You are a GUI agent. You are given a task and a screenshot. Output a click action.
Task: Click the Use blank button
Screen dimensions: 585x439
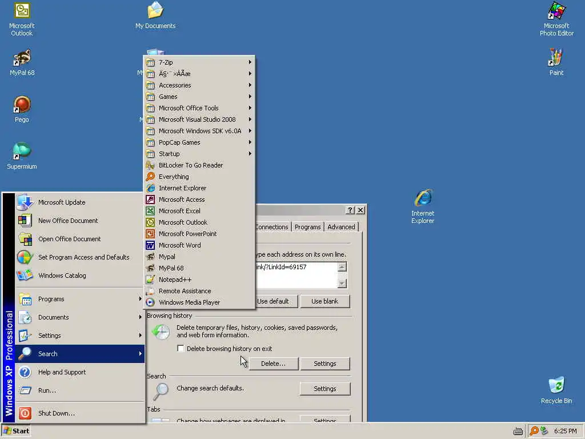click(324, 301)
